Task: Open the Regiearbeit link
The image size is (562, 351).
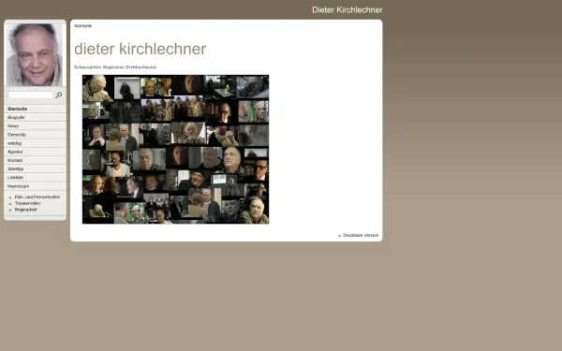Action: (26, 210)
